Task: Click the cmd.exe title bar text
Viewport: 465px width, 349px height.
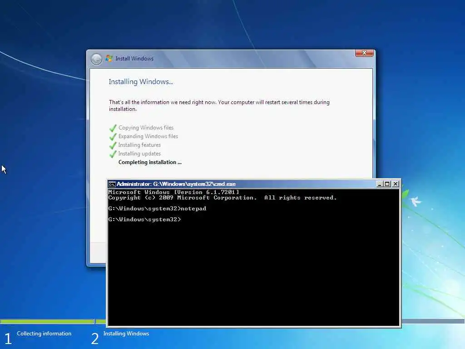Action: (x=176, y=184)
